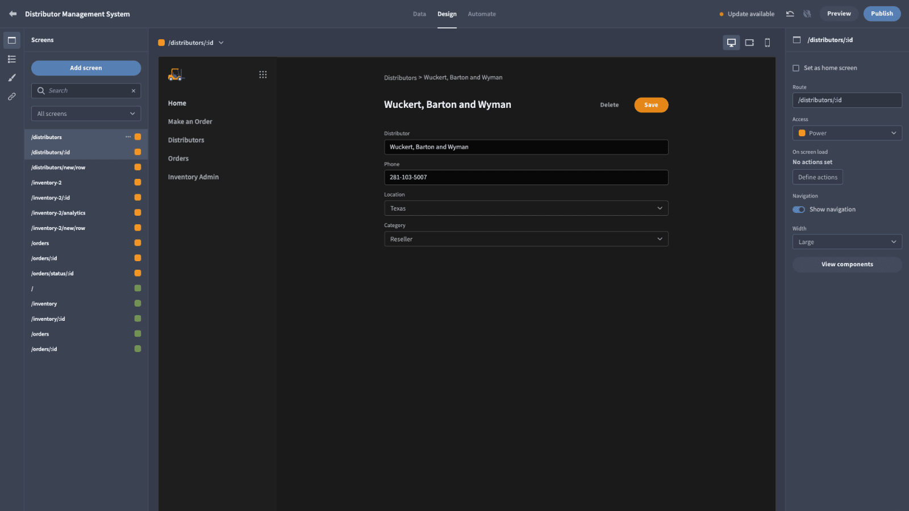Switch to the Automate tab
Screen dimensions: 909x511
[482, 14]
